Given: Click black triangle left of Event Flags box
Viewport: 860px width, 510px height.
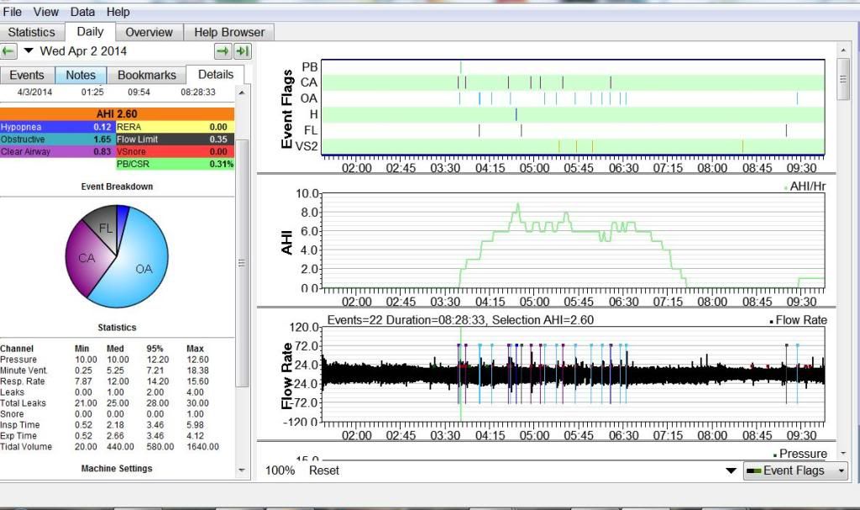Looking at the screenshot, I should pos(731,471).
